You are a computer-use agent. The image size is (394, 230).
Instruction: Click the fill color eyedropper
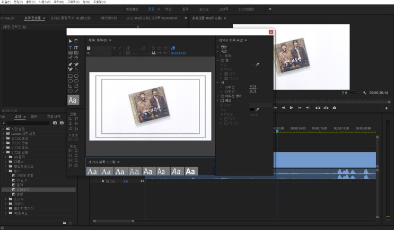coord(257,65)
